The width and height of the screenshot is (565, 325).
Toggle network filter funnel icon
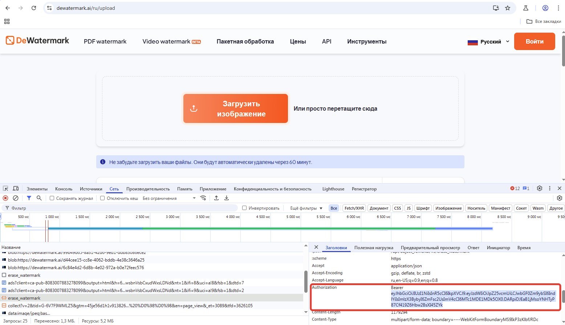point(29,198)
